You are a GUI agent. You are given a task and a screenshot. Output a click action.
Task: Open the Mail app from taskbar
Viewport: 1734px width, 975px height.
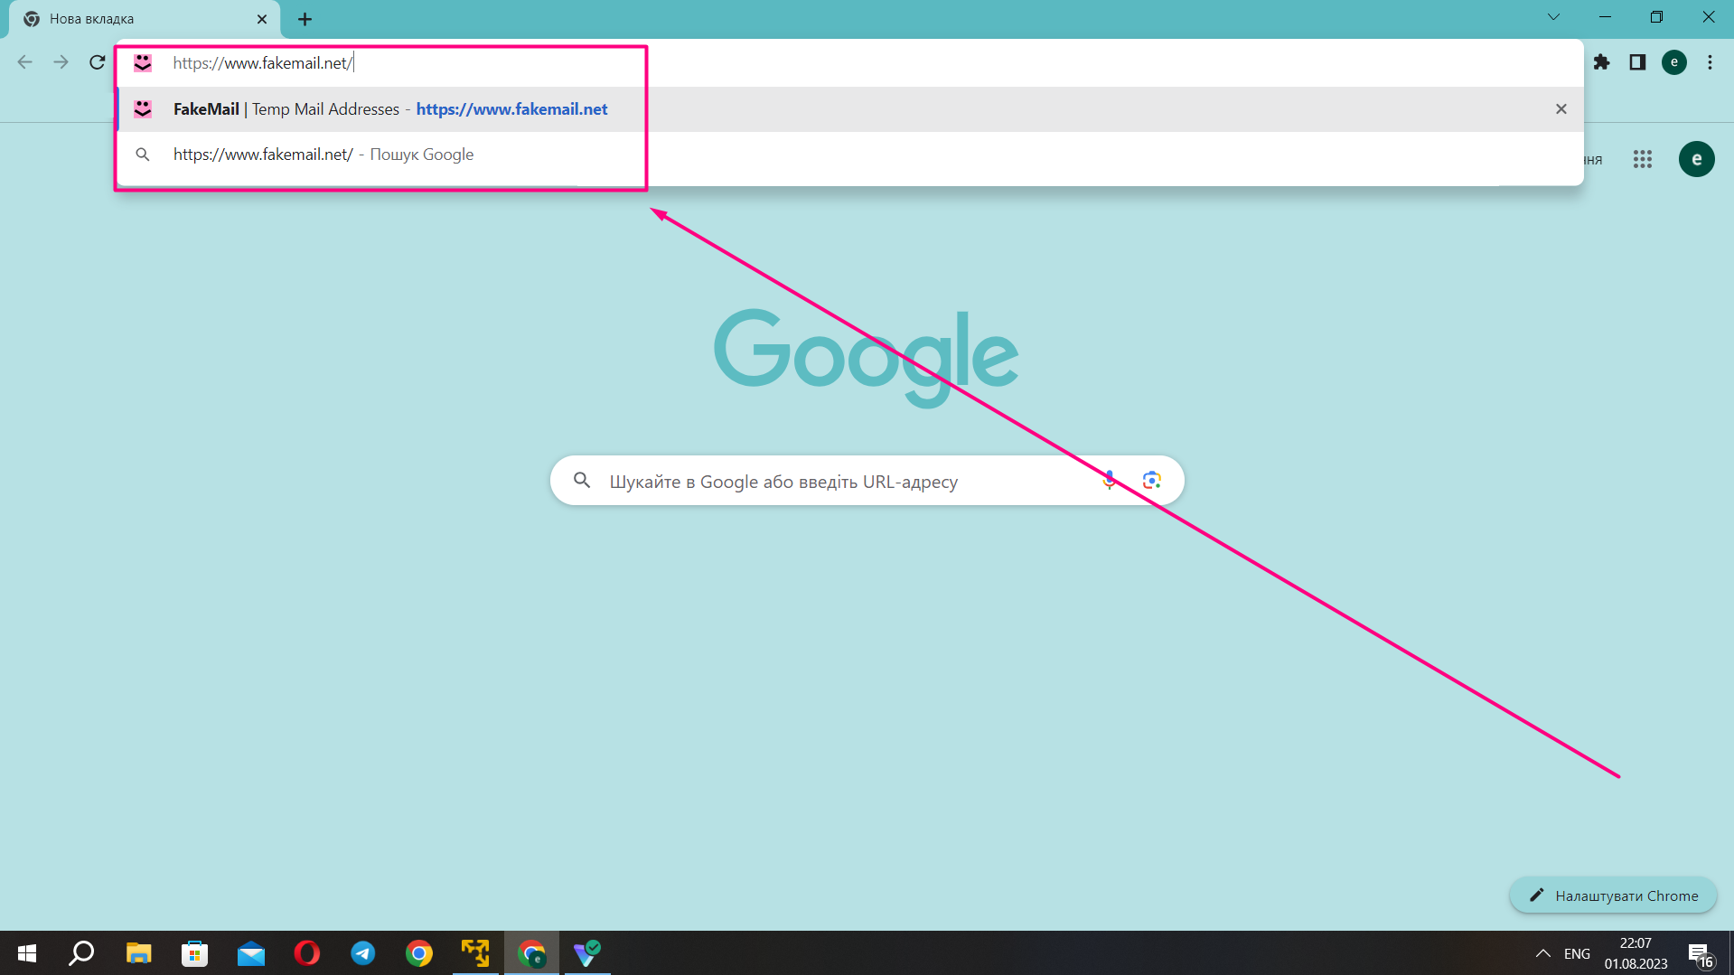251,953
